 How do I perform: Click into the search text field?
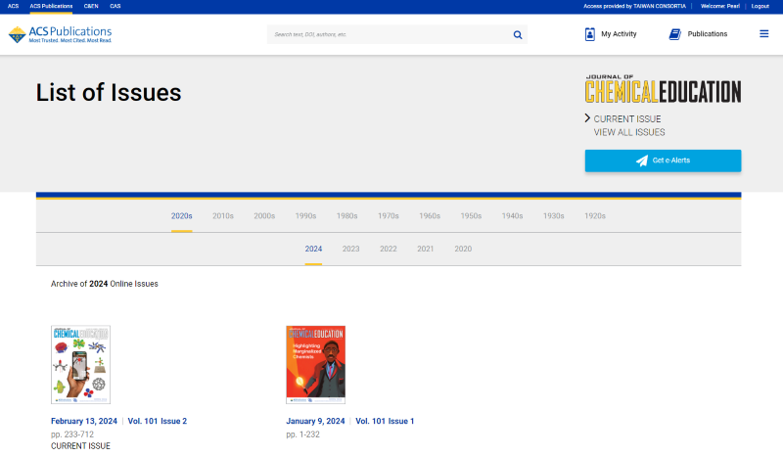pyautogui.click(x=387, y=34)
